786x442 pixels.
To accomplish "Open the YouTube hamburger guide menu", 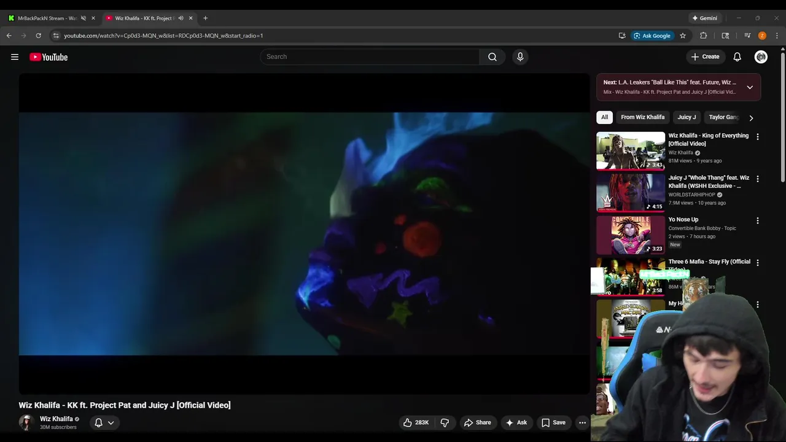I will pyautogui.click(x=15, y=57).
